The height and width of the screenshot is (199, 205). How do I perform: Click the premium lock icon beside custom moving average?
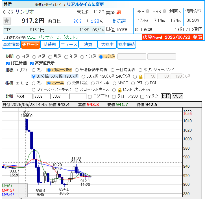[141, 77]
